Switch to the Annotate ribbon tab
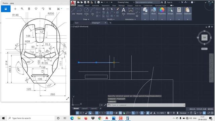 (x=95, y=5)
